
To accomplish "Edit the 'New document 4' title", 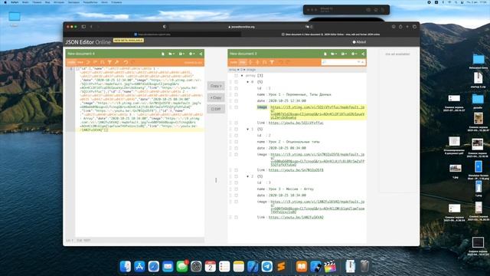I will pos(81,54).
